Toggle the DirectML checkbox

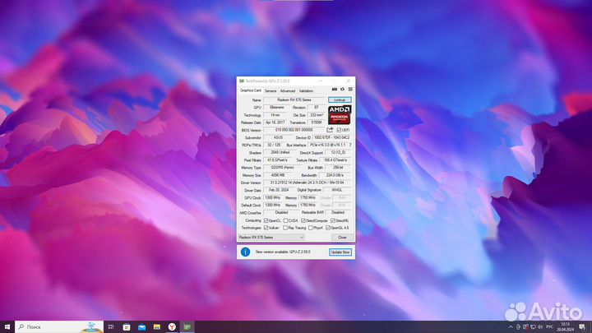[x=333, y=220]
